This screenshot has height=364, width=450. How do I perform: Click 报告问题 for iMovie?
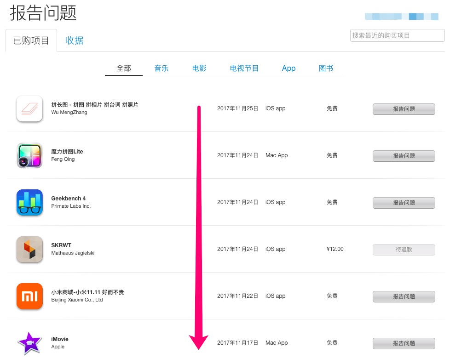click(x=404, y=343)
